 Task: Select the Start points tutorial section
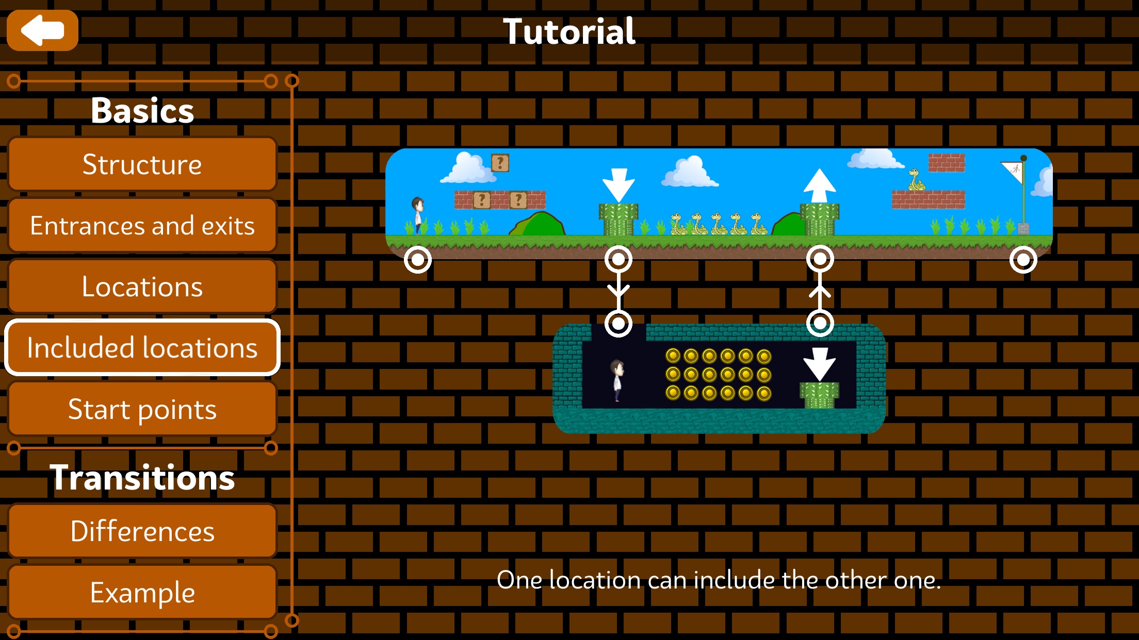(x=142, y=409)
